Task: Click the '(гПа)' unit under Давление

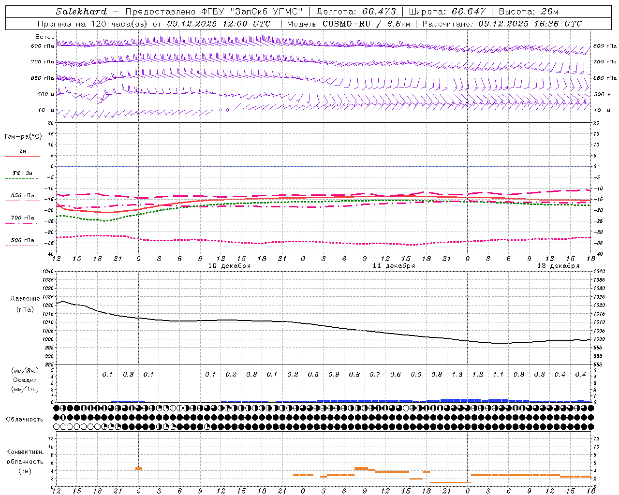Action: click(x=25, y=309)
